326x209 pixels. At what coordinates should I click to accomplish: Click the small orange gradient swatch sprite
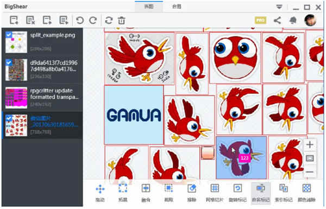point(208,153)
